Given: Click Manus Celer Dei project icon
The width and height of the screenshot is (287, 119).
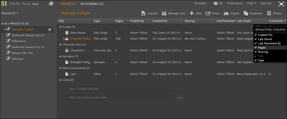Looking at the screenshot, I should (8, 53).
